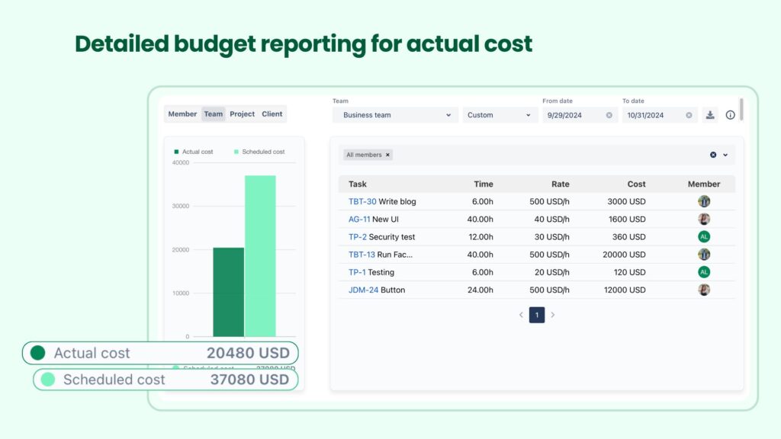Click the TP-2 member avatar icon

703,236
